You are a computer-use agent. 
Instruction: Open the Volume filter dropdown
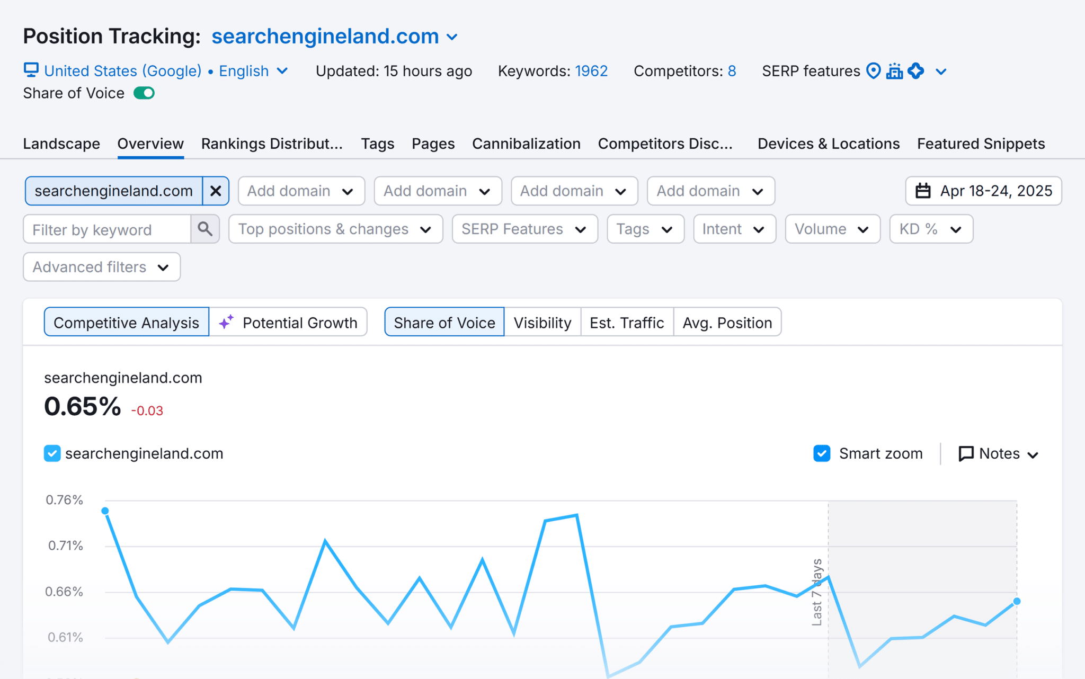click(832, 229)
